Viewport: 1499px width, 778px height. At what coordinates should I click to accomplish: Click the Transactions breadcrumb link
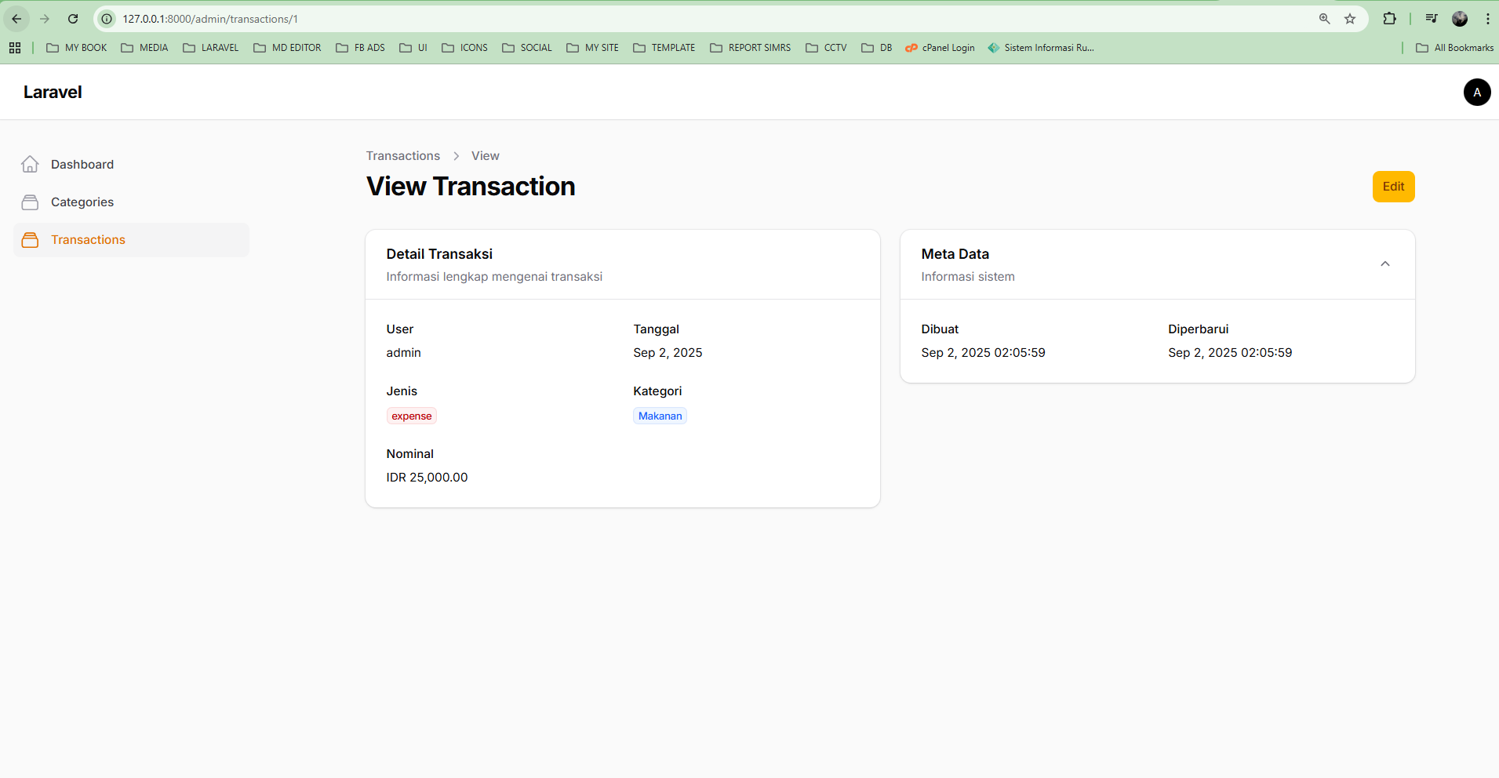coord(402,156)
